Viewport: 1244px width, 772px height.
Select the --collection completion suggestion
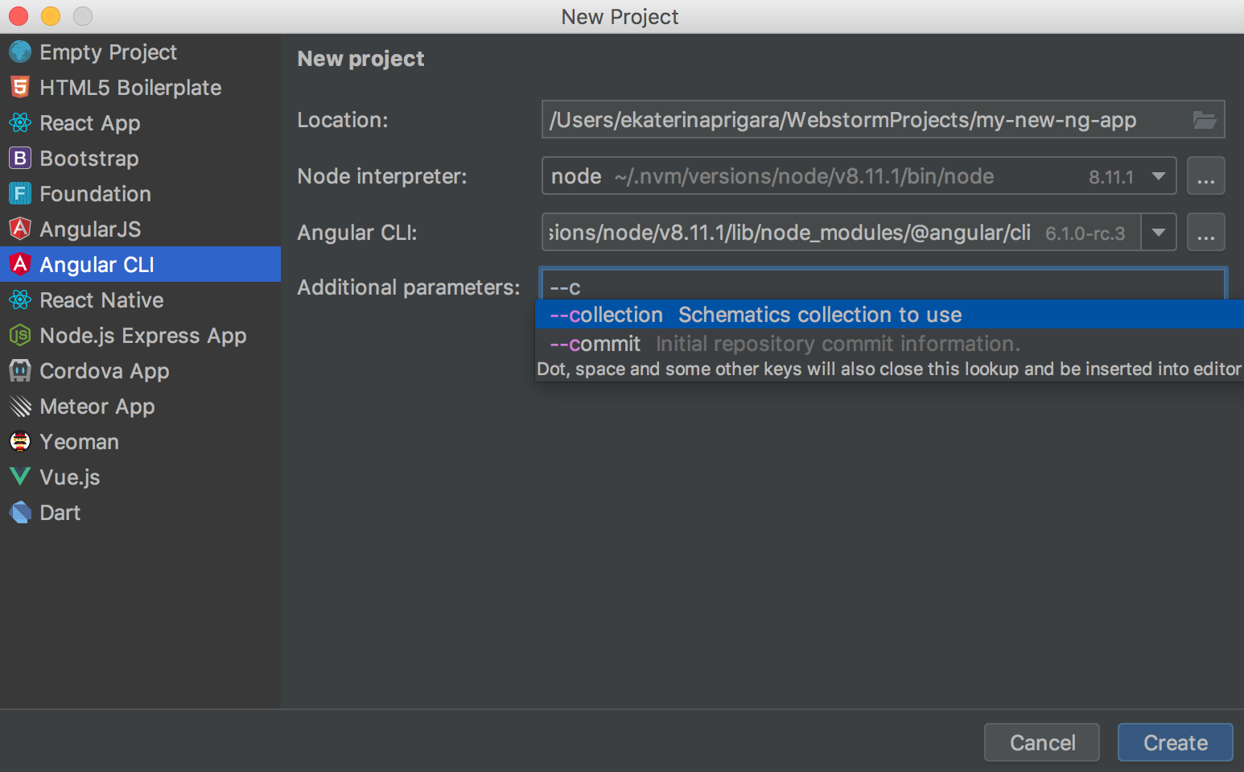click(890, 315)
